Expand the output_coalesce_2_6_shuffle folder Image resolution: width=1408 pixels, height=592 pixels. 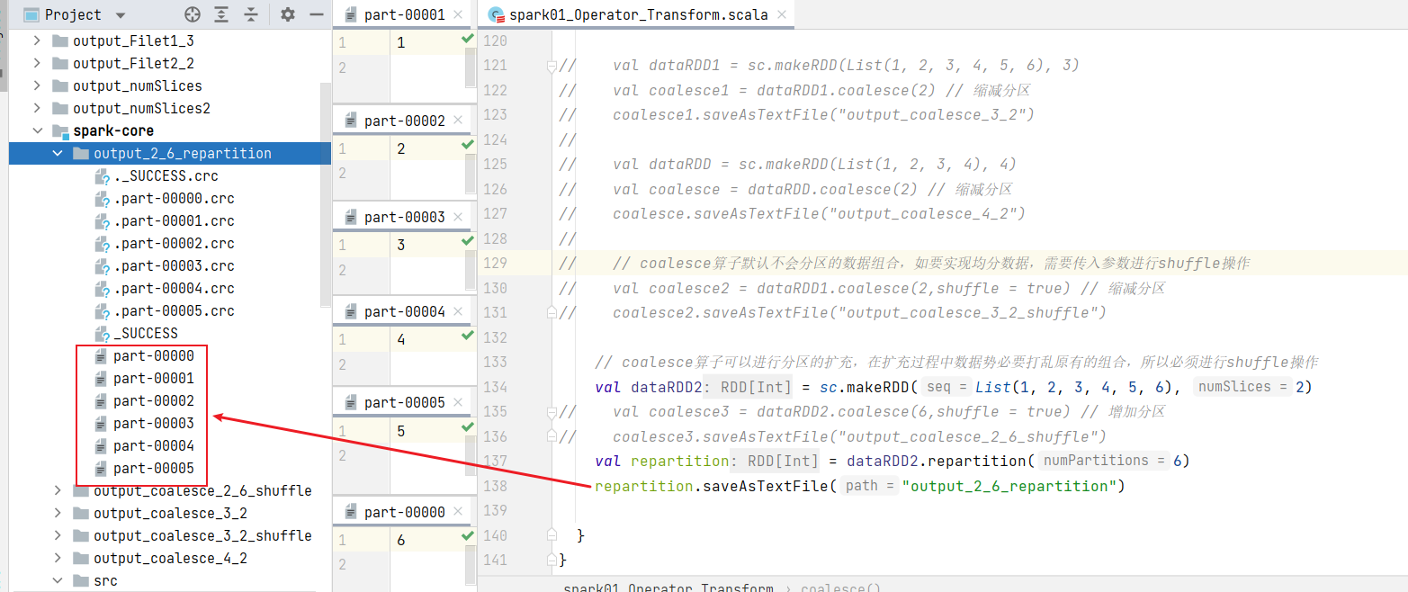(58, 490)
